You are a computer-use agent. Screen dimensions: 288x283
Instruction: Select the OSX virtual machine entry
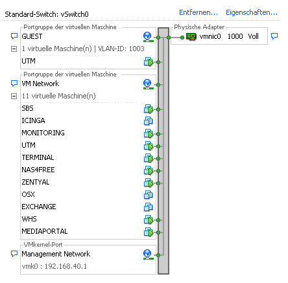(x=28, y=194)
